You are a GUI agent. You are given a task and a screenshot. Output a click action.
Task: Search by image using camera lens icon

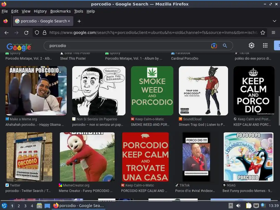[214, 46]
